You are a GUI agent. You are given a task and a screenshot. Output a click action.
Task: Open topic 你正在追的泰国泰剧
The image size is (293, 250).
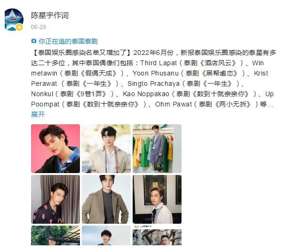68,41
